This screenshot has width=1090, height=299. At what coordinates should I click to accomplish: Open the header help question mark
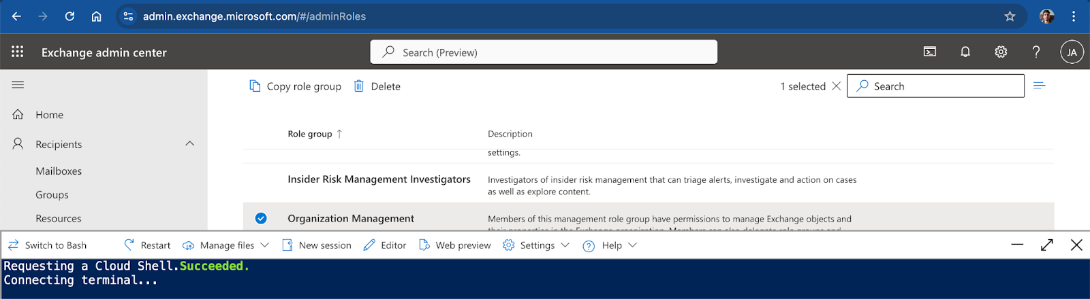coord(1036,52)
